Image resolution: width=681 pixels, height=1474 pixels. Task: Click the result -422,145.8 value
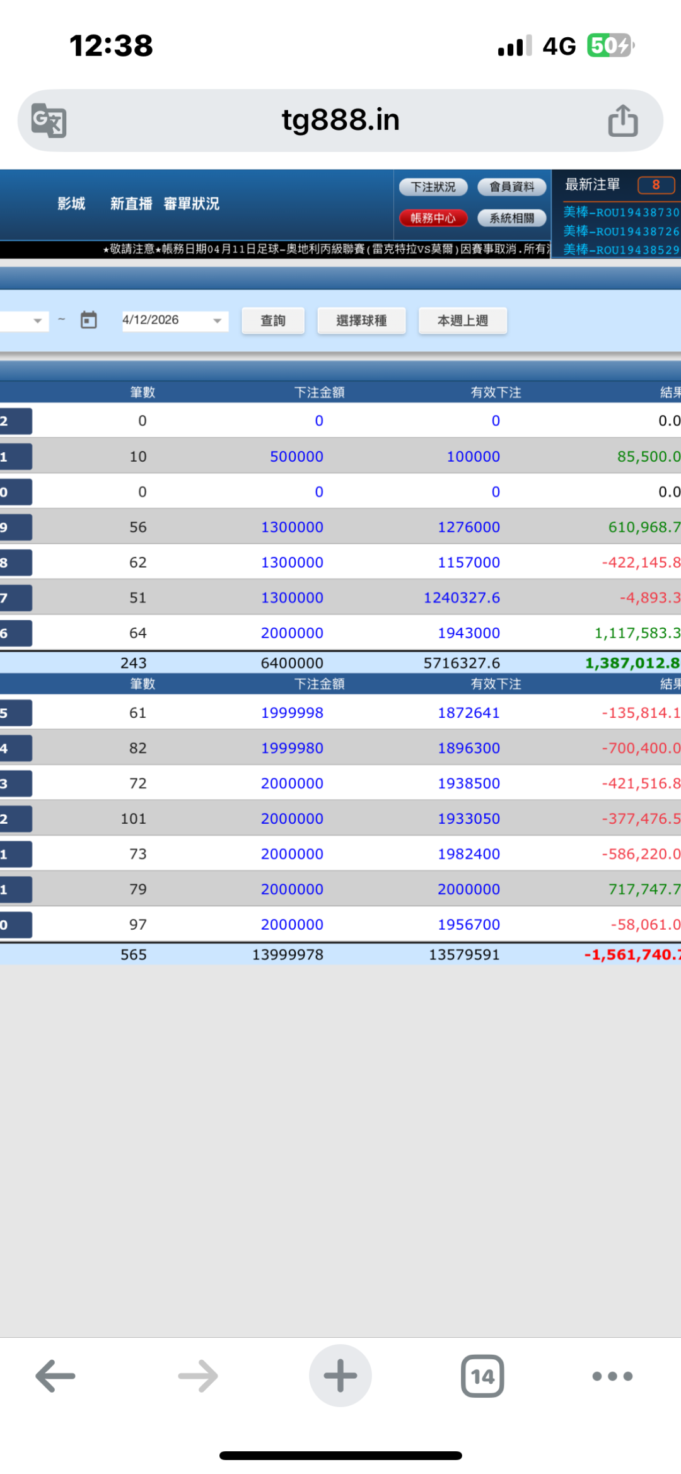pyautogui.click(x=641, y=563)
